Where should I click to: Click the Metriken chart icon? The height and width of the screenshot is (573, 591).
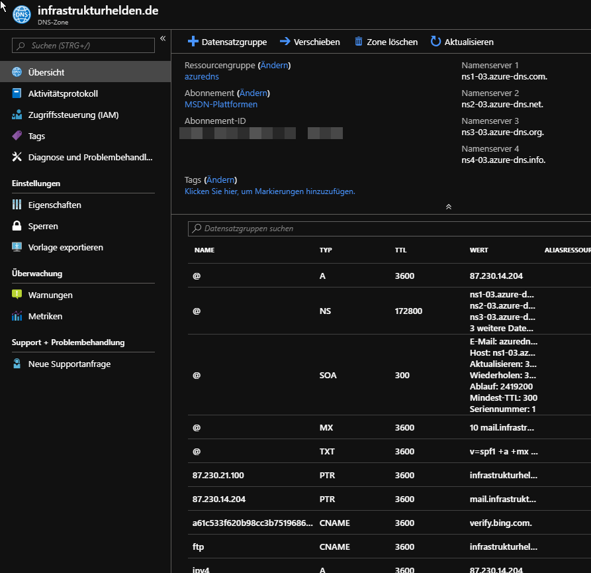tap(17, 316)
